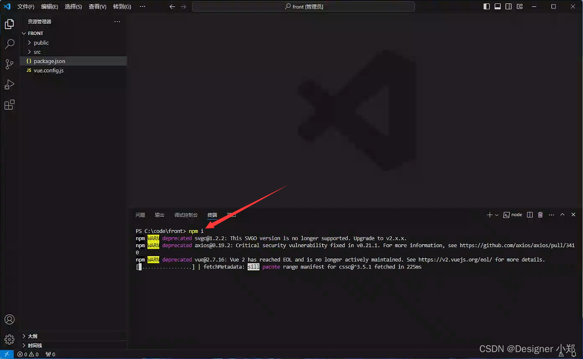The width and height of the screenshot is (583, 359).
Task: Expand the src folder
Action: (x=73, y=52)
